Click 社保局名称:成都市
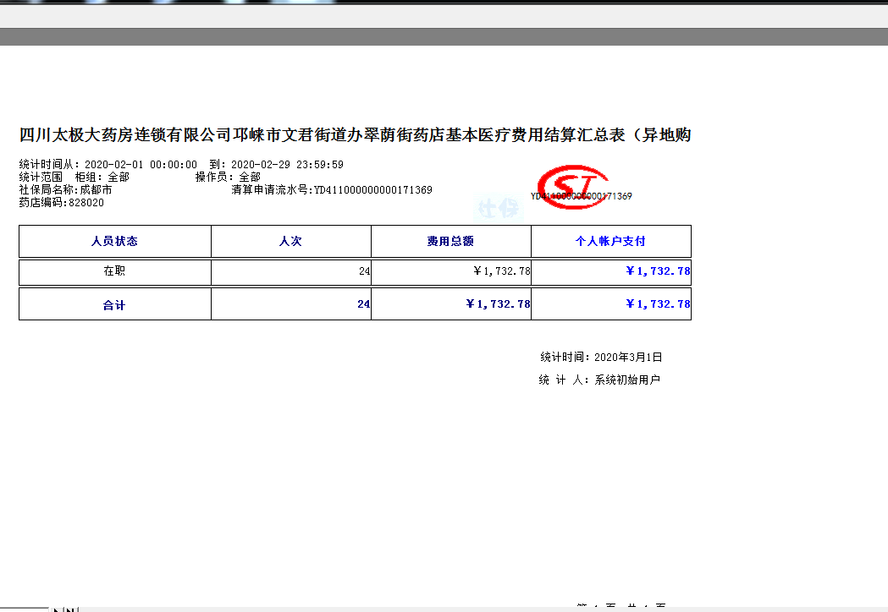This screenshot has width=888, height=612. coord(66,189)
